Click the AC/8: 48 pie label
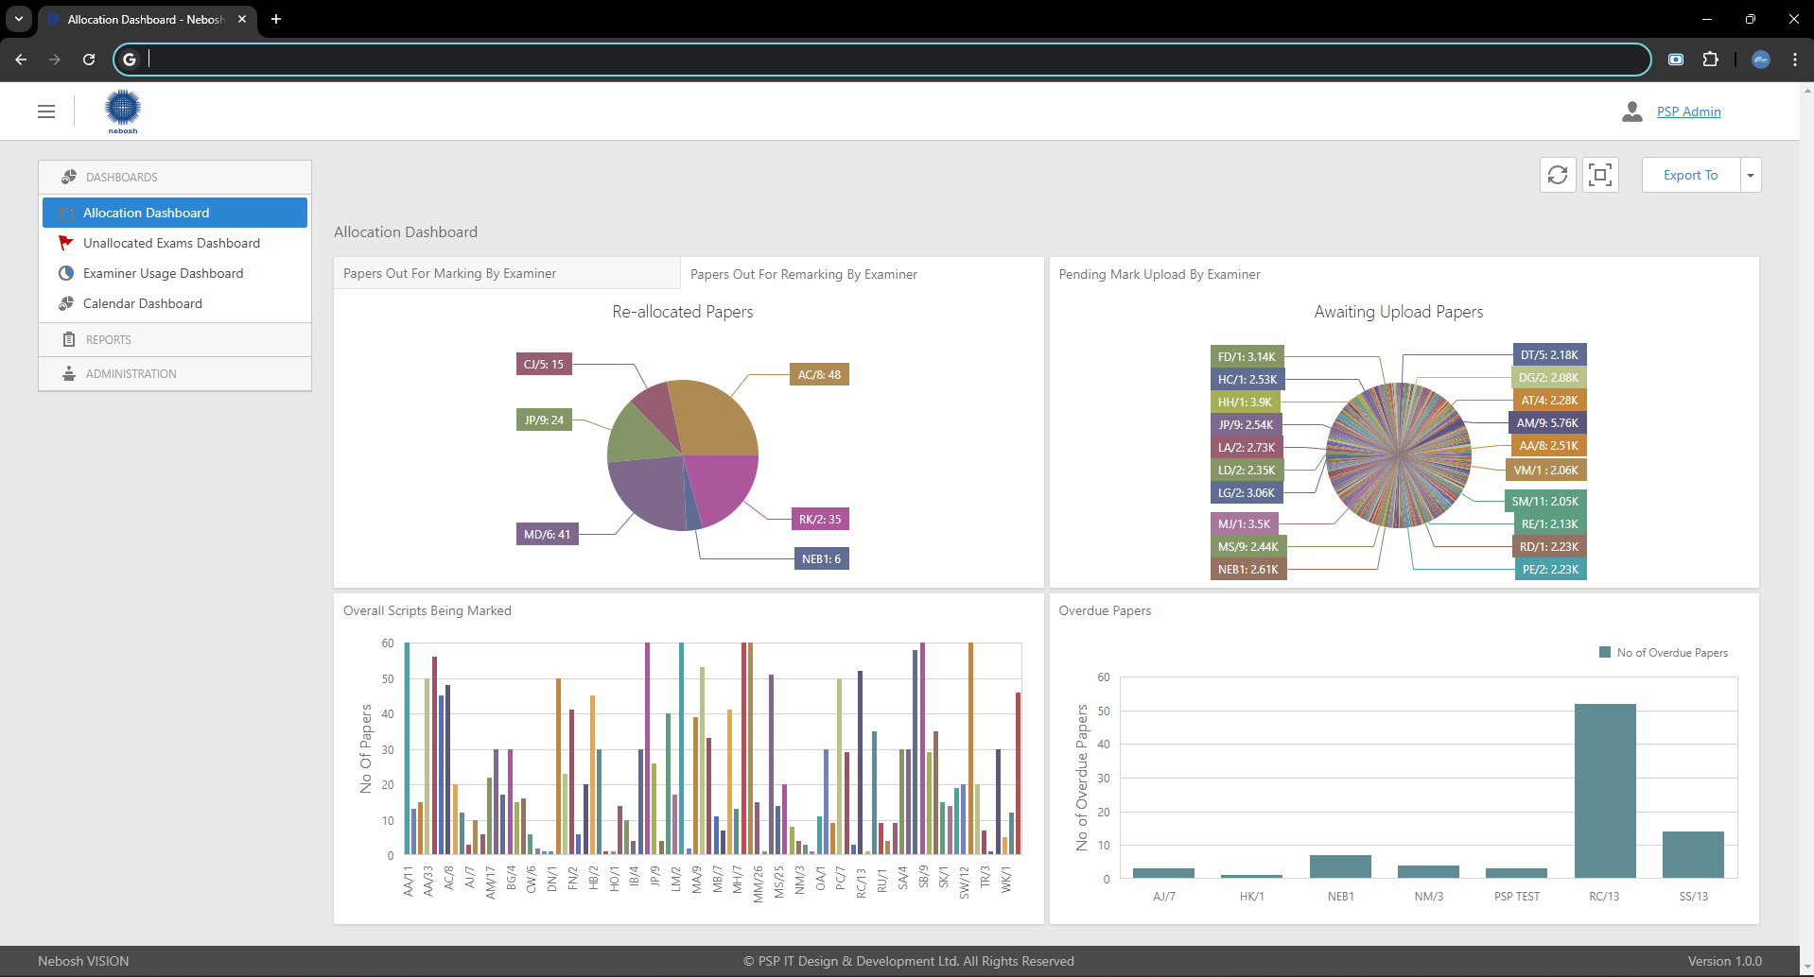The height and width of the screenshot is (977, 1814). (x=819, y=375)
